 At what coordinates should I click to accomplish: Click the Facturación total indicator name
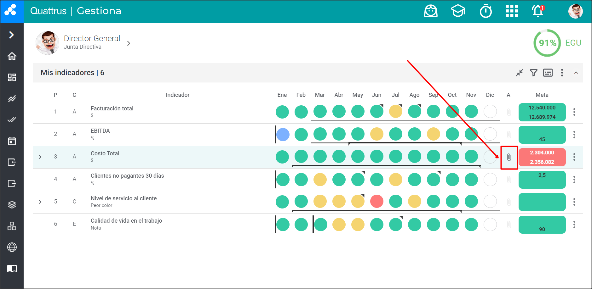(x=112, y=108)
